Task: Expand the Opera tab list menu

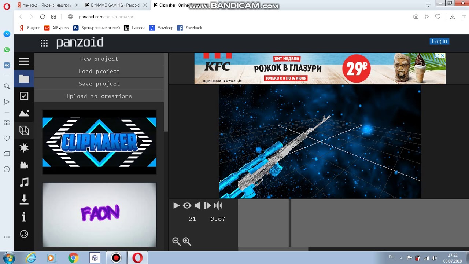Action: point(428,5)
